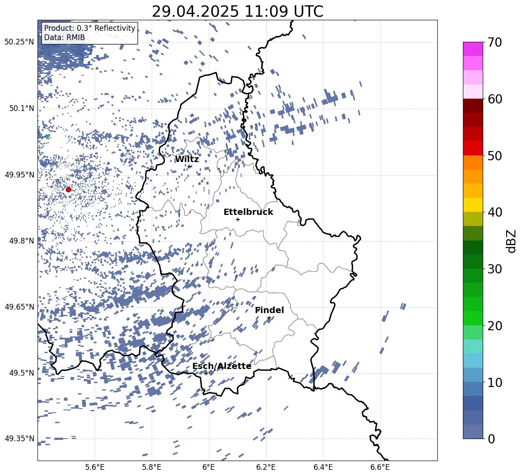This screenshot has width=522, height=476.
Task: Click the colorbar tick label 30
Action: (x=495, y=269)
